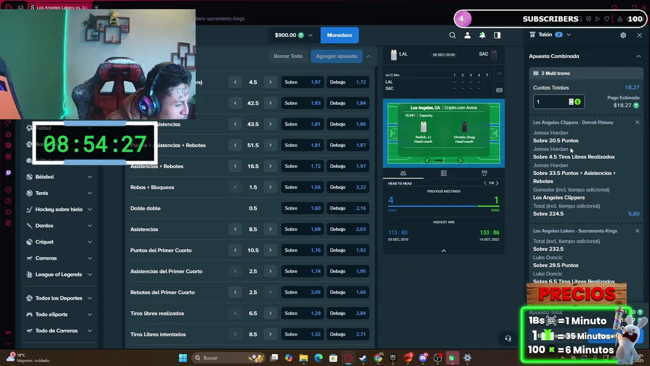
Task: Open Discord from taskbar
Action: click(x=423, y=358)
